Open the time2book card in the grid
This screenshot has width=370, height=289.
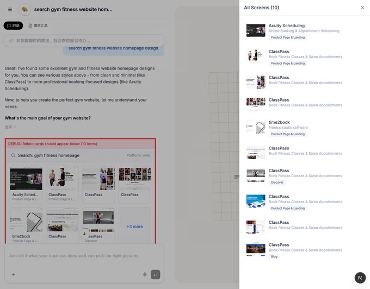pyautogui.click(x=26, y=225)
